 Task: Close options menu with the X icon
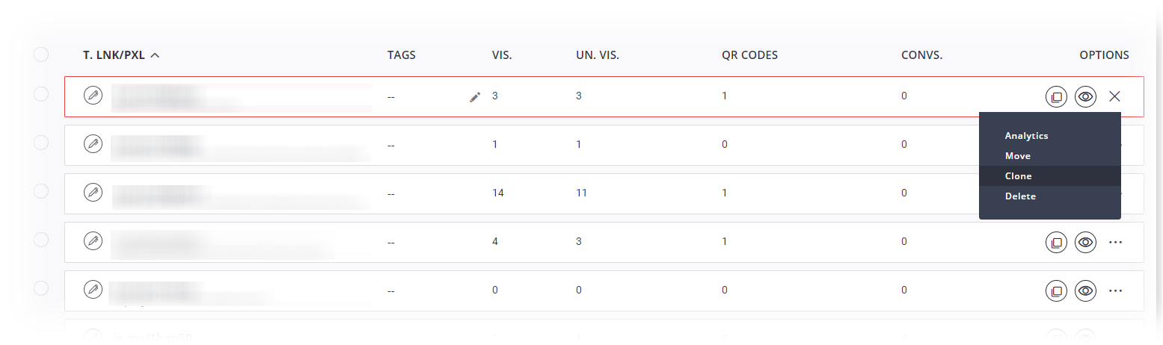click(1115, 96)
